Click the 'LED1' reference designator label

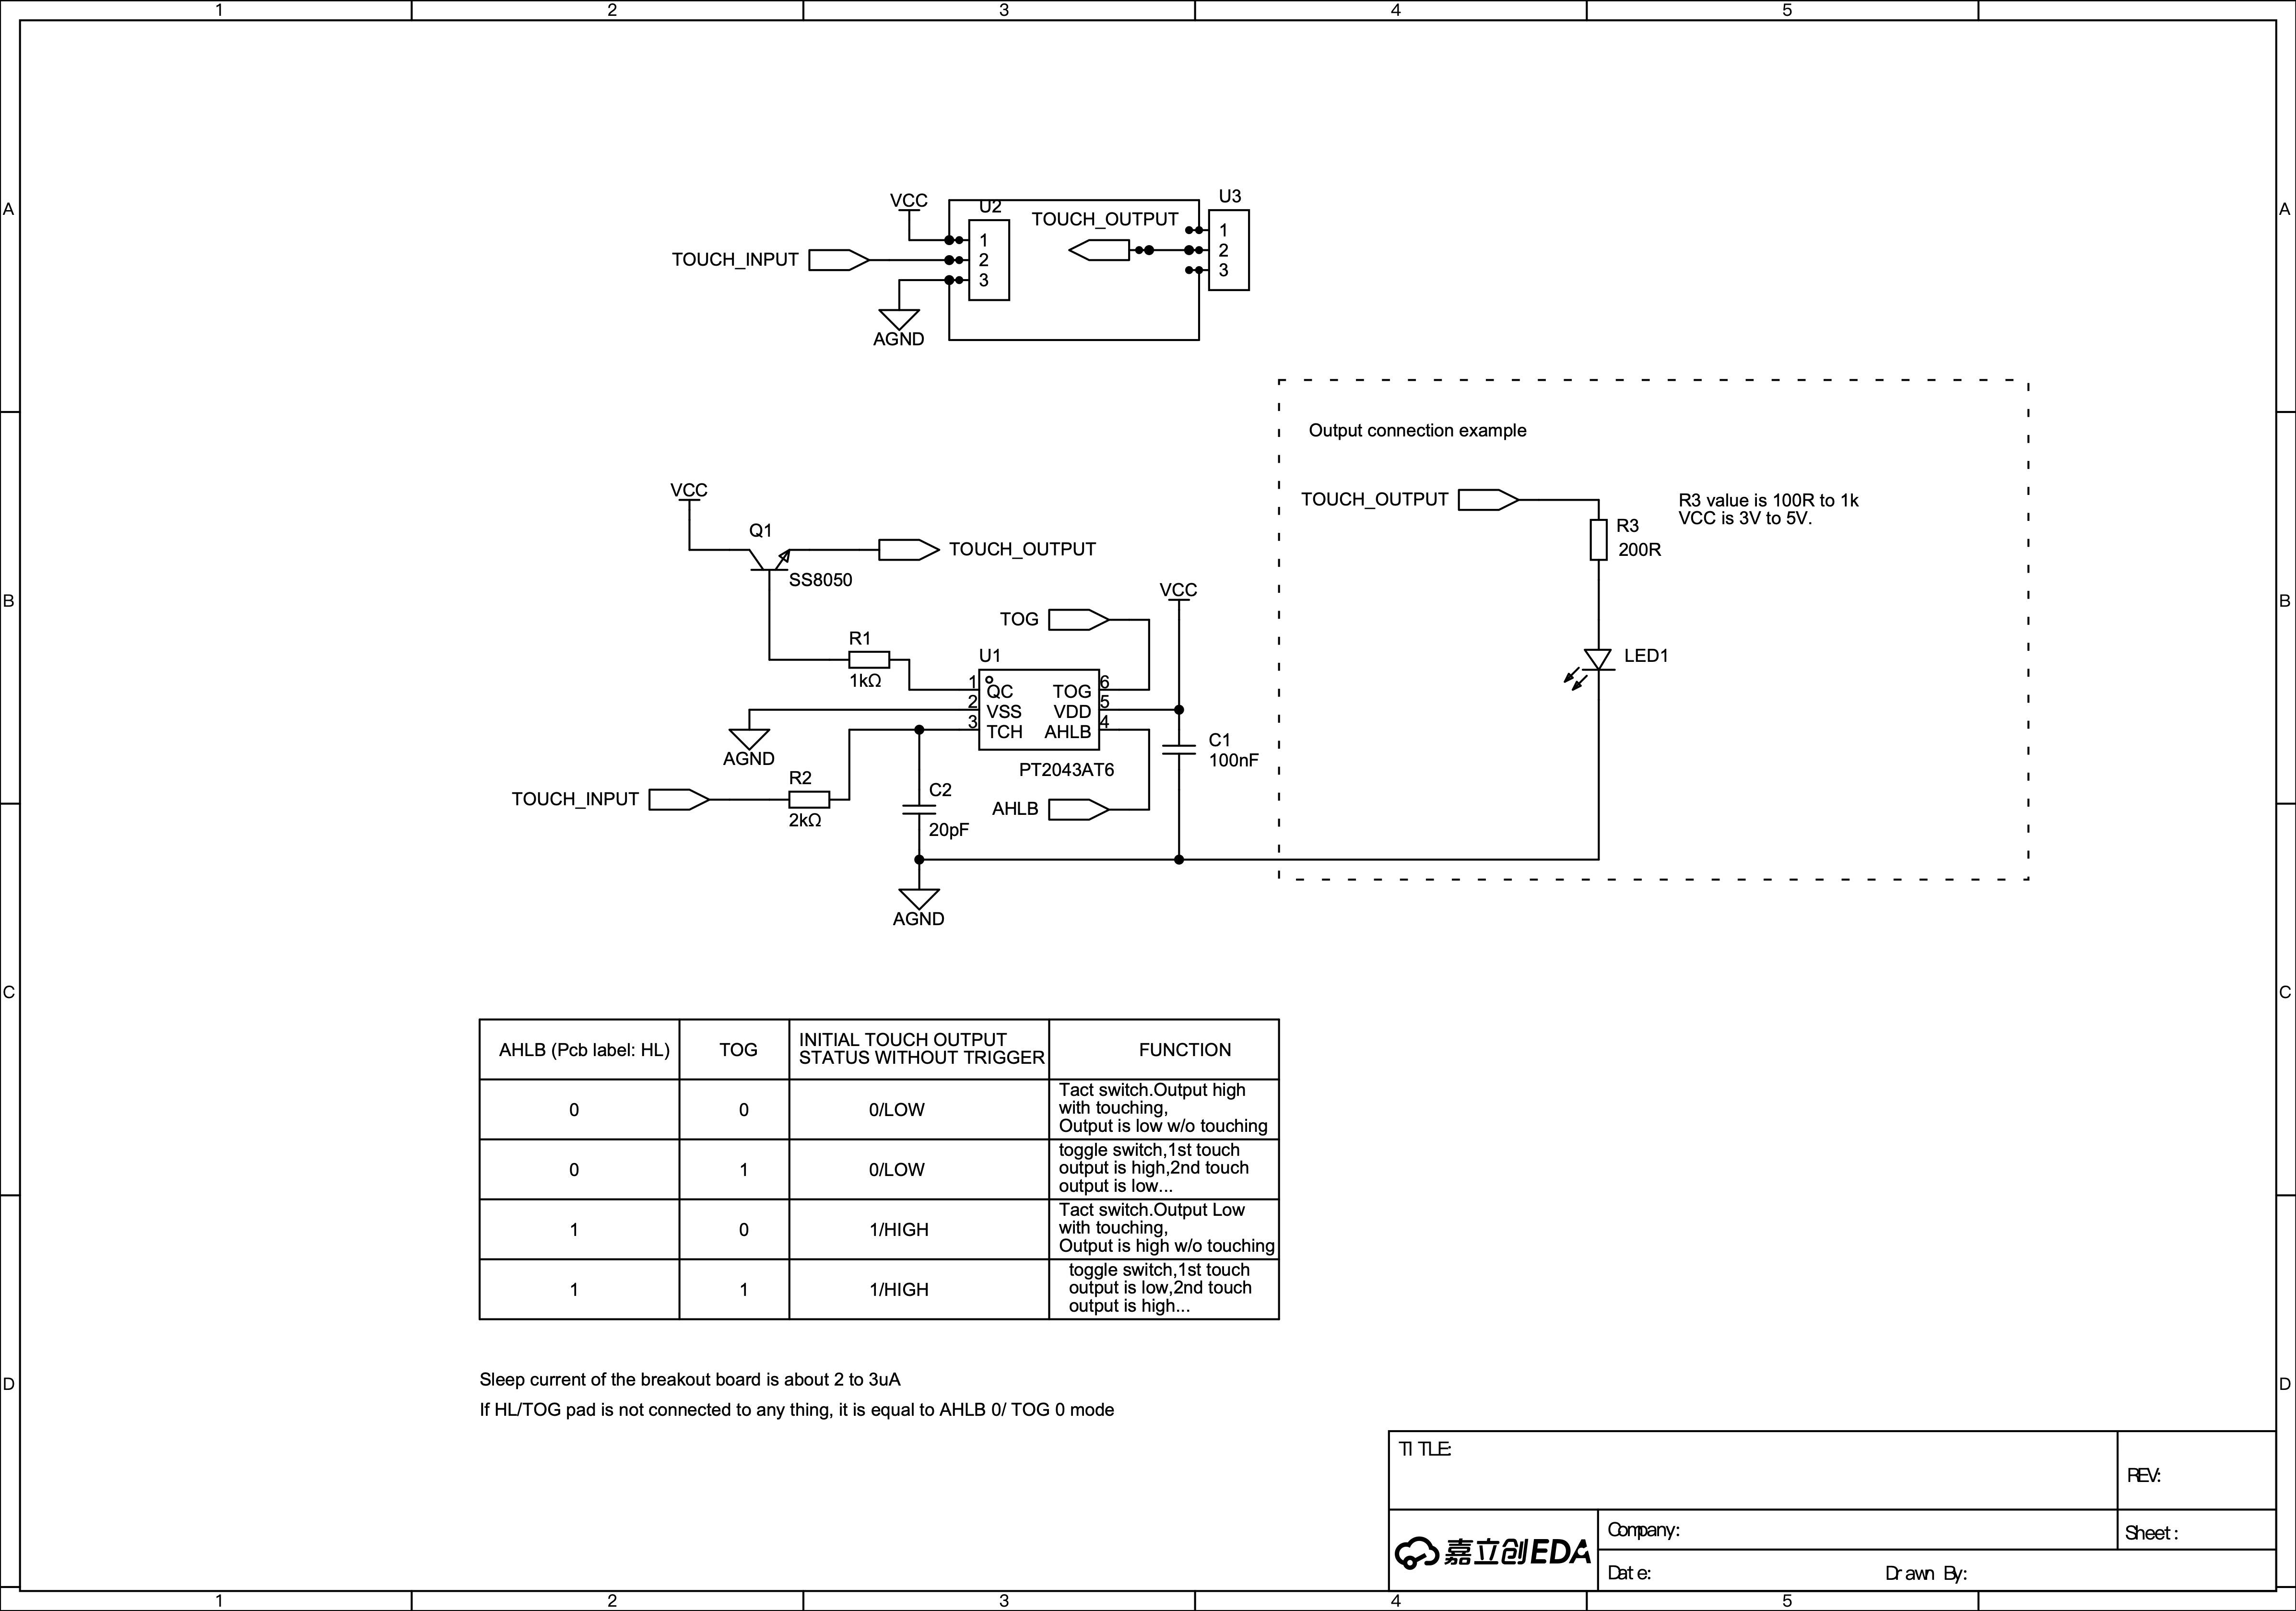tap(1646, 656)
